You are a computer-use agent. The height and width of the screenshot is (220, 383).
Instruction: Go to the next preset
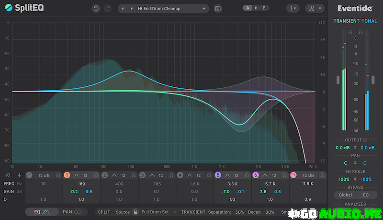131,9
